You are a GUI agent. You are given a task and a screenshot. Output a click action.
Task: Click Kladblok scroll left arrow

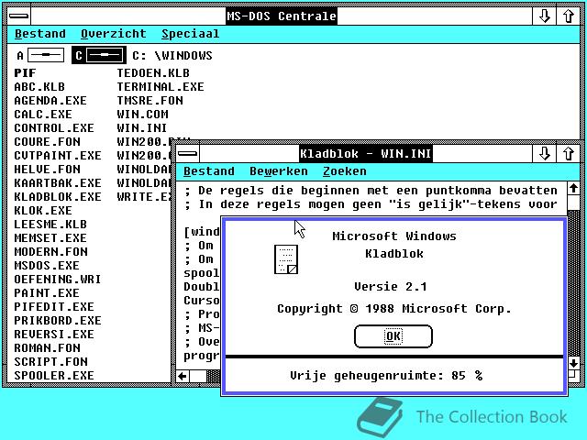(183, 376)
